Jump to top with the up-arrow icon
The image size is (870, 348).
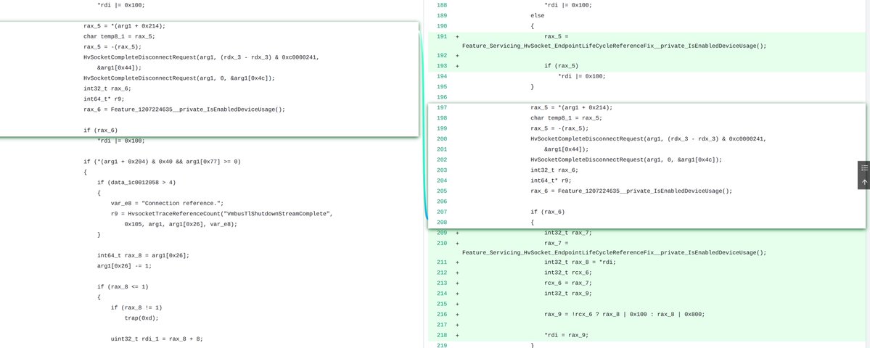864,182
